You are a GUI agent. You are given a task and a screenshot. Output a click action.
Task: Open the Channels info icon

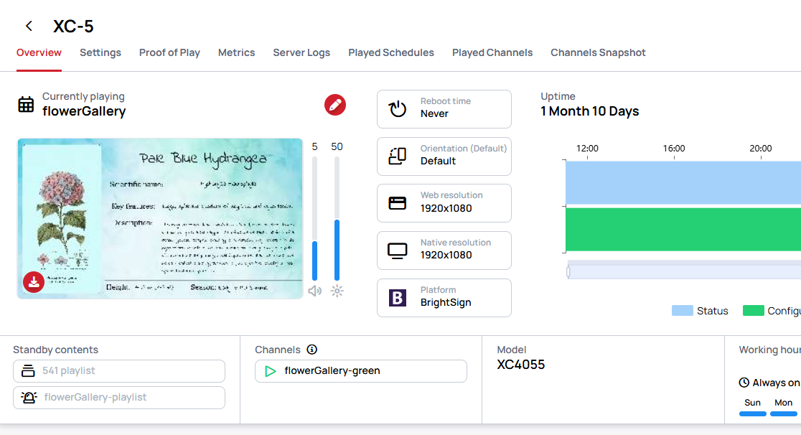(311, 350)
